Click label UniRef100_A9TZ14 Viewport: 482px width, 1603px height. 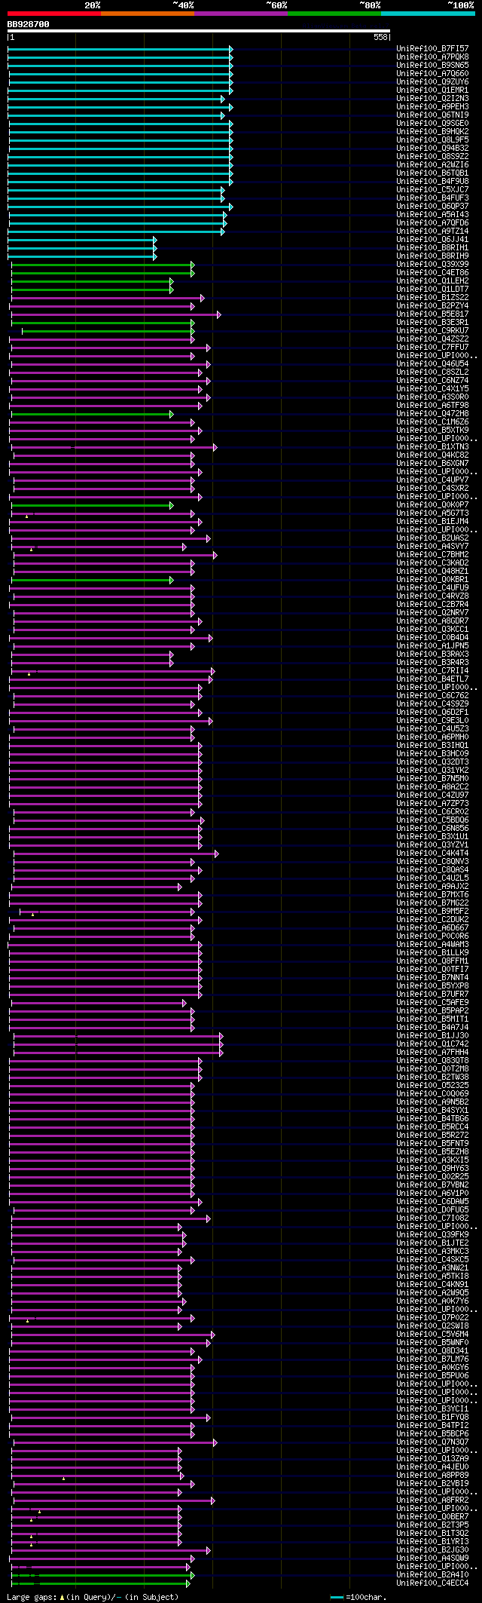pos(432,231)
